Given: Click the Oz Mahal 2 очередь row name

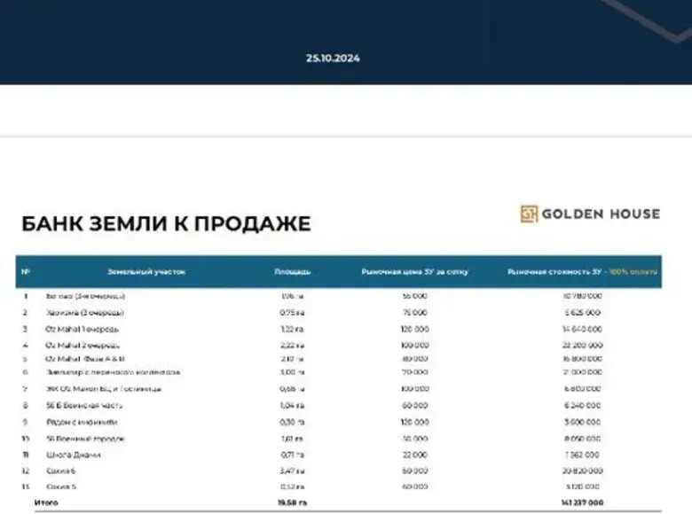Looking at the screenshot, I should (x=83, y=345).
